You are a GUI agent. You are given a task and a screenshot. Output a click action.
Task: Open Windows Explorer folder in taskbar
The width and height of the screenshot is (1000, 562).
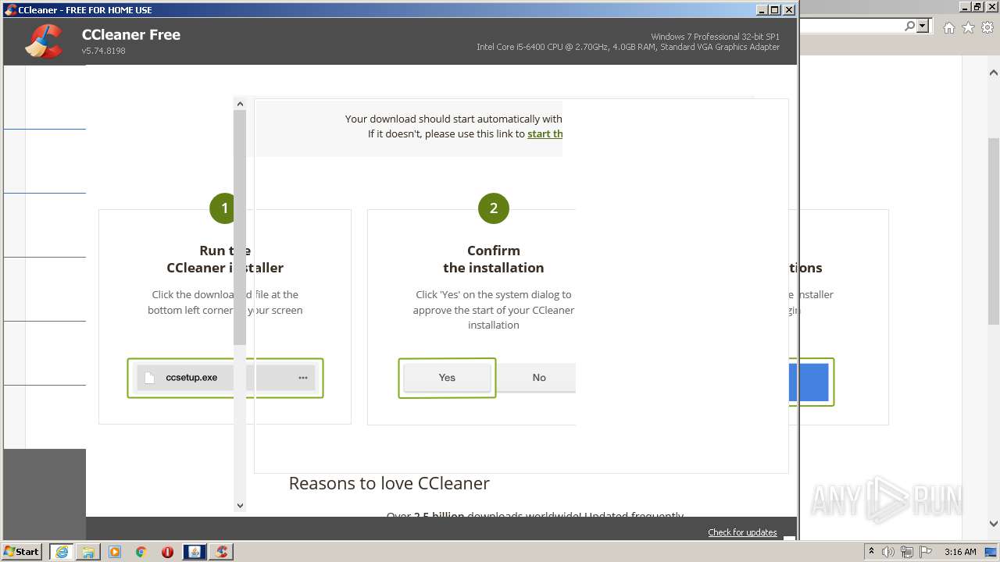(88, 552)
